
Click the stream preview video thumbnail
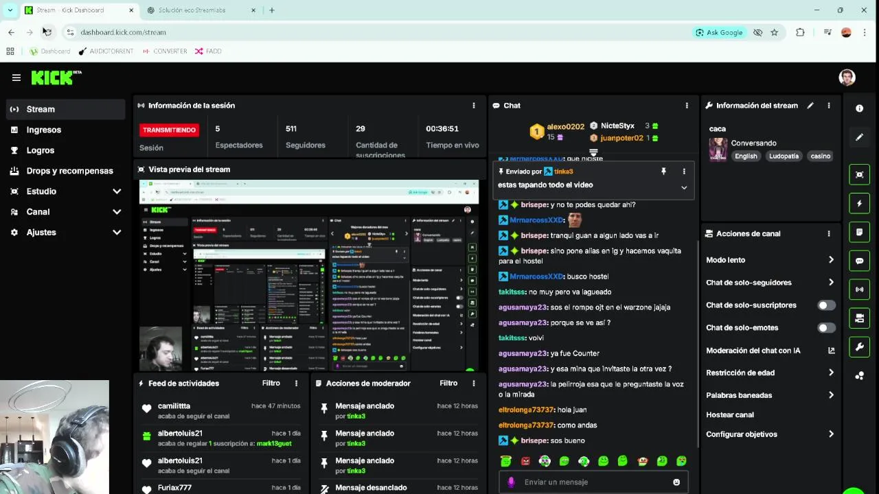tap(309, 276)
